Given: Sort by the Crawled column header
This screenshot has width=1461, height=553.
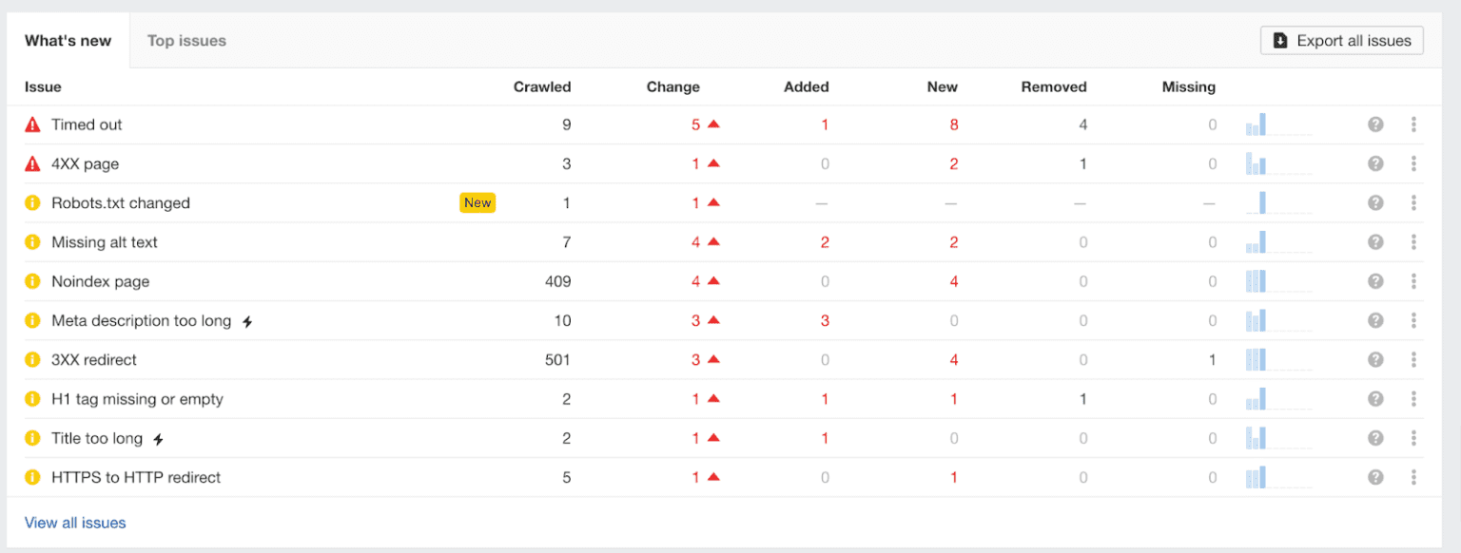Looking at the screenshot, I should 542,86.
